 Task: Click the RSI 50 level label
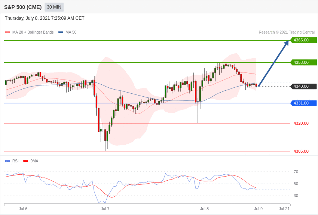coord(296,184)
